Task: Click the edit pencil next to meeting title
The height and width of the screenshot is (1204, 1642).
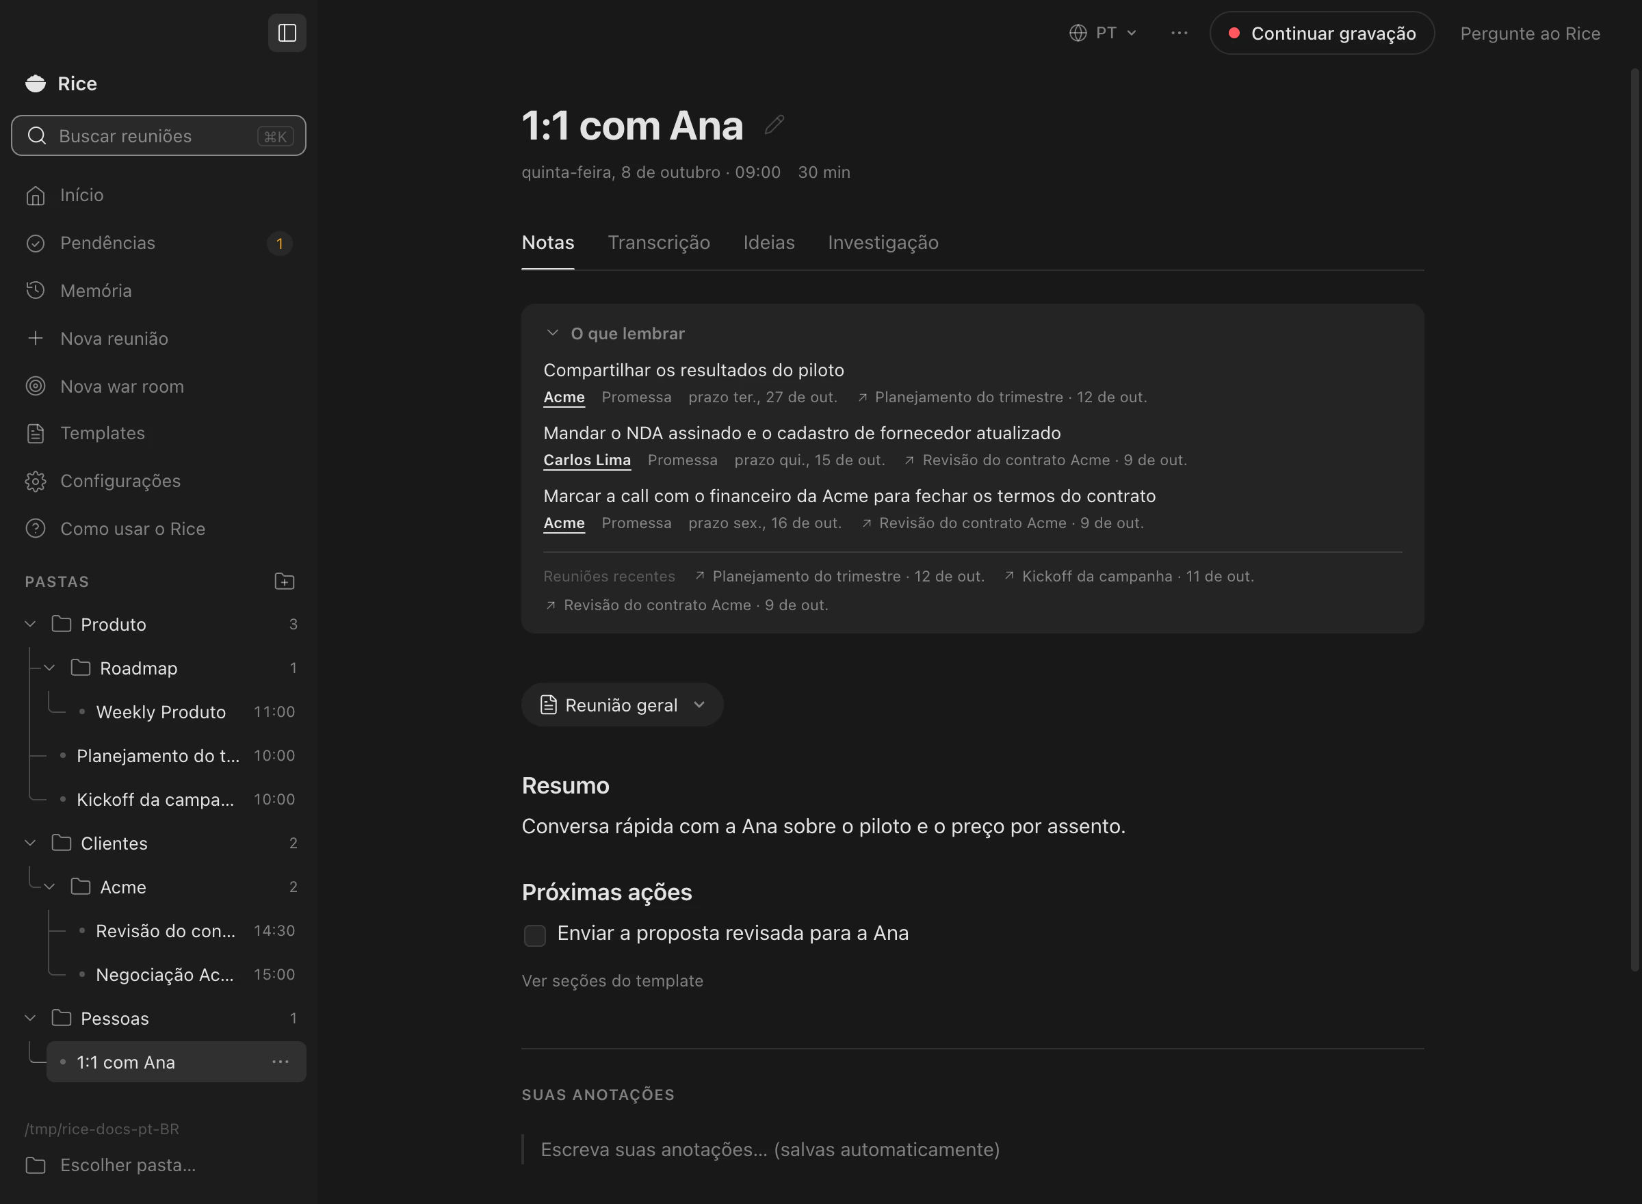Action: 774,125
